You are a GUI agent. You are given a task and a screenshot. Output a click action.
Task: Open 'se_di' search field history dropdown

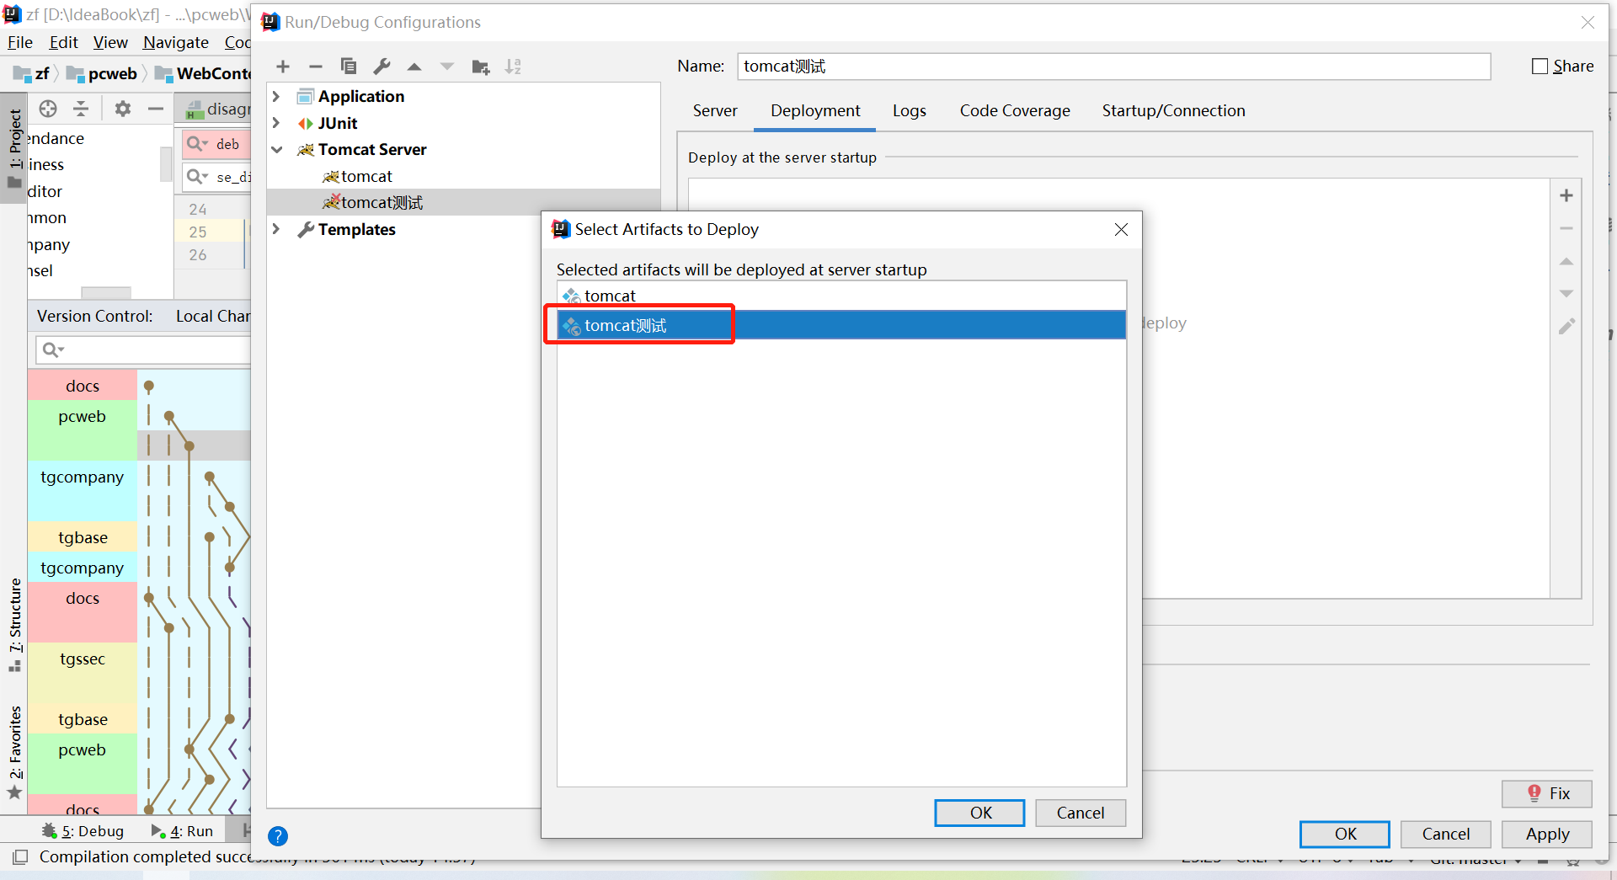[x=197, y=176]
